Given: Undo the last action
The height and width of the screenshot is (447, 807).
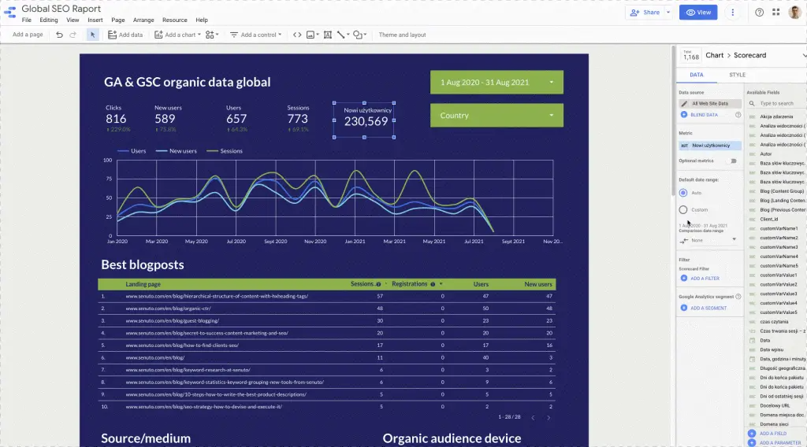Looking at the screenshot, I should (x=59, y=35).
